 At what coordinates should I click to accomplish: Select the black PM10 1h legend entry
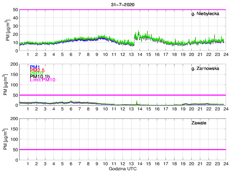[40, 76]
